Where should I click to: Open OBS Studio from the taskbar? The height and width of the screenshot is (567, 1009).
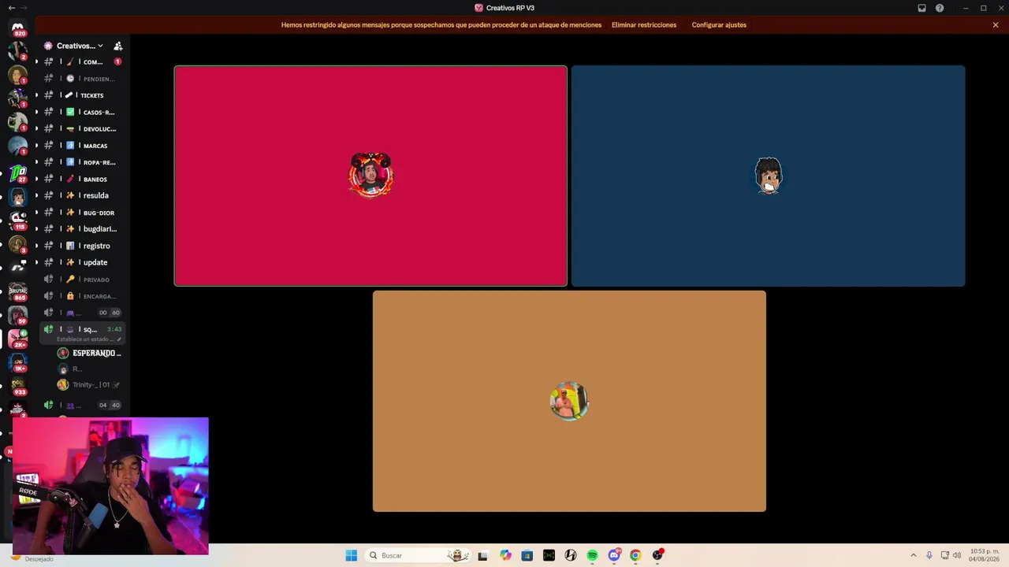point(657,555)
